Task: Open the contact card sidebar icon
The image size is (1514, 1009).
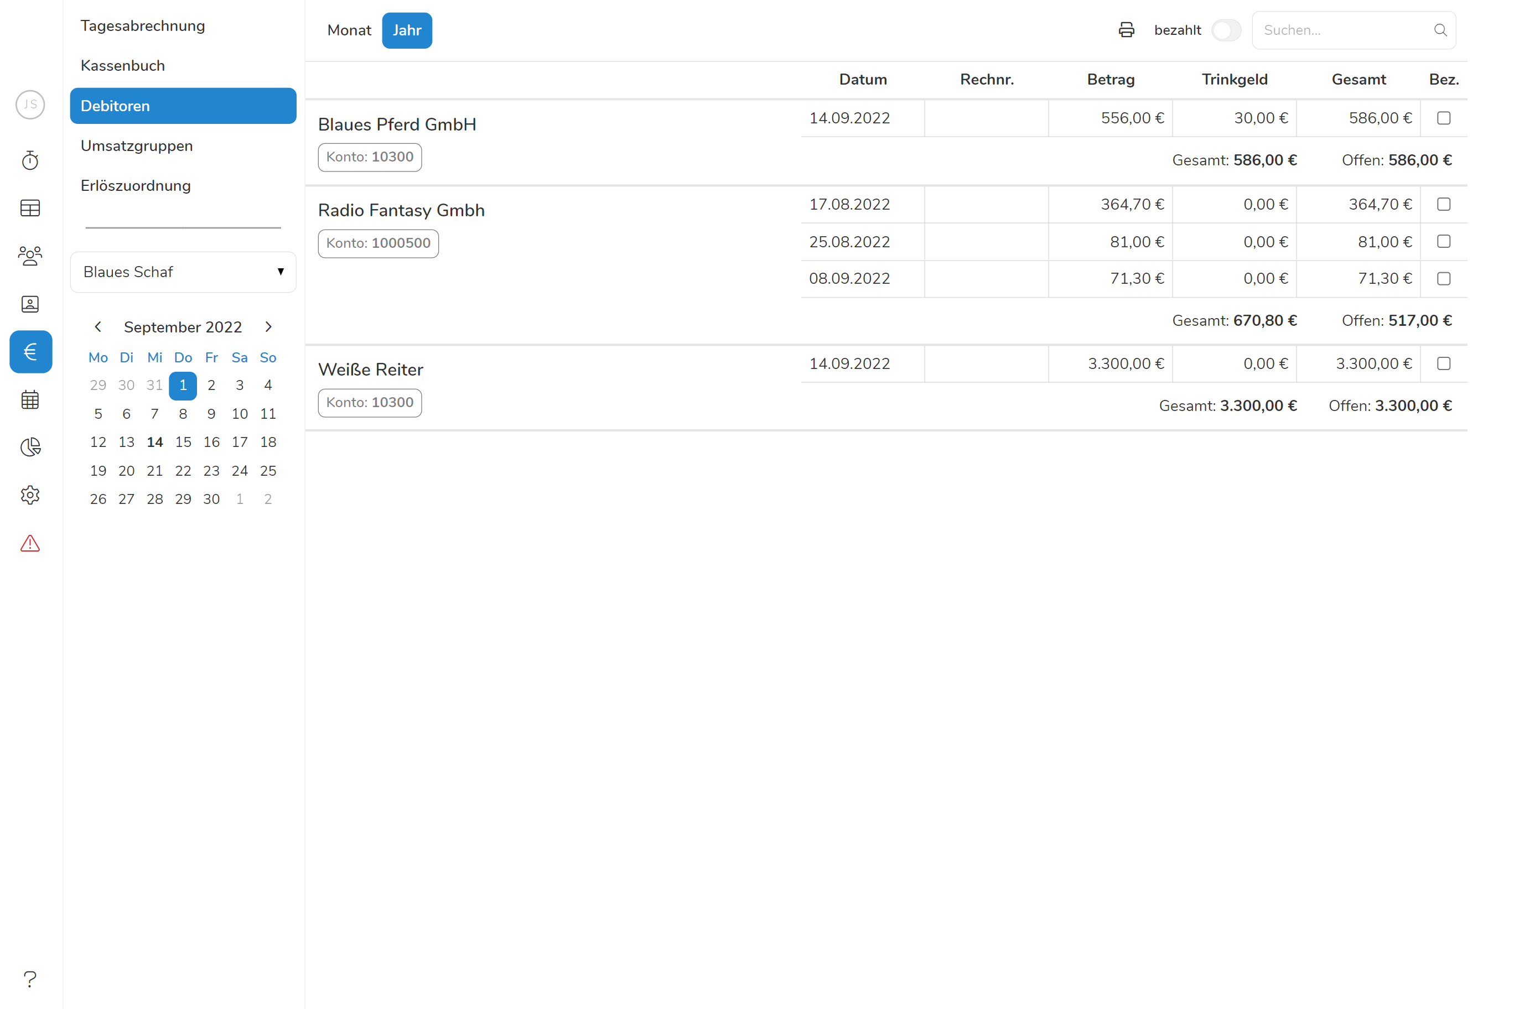Action: [x=30, y=304]
